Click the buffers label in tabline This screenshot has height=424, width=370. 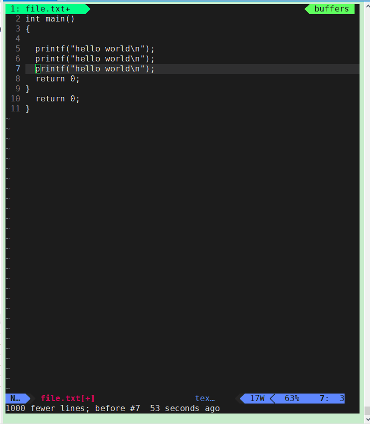click(x=332, y=9)
